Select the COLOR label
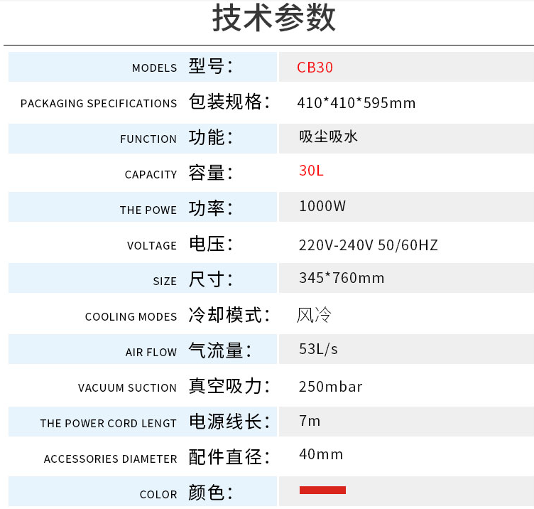The width and height of the screenshot is (534, 509). click(158, 495)
